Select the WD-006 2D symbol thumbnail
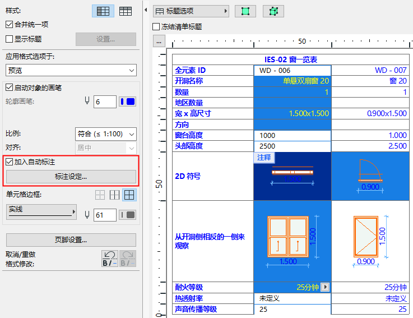This screenshot has width=413, height=318. pyautogui.click(x=293, y=176)
